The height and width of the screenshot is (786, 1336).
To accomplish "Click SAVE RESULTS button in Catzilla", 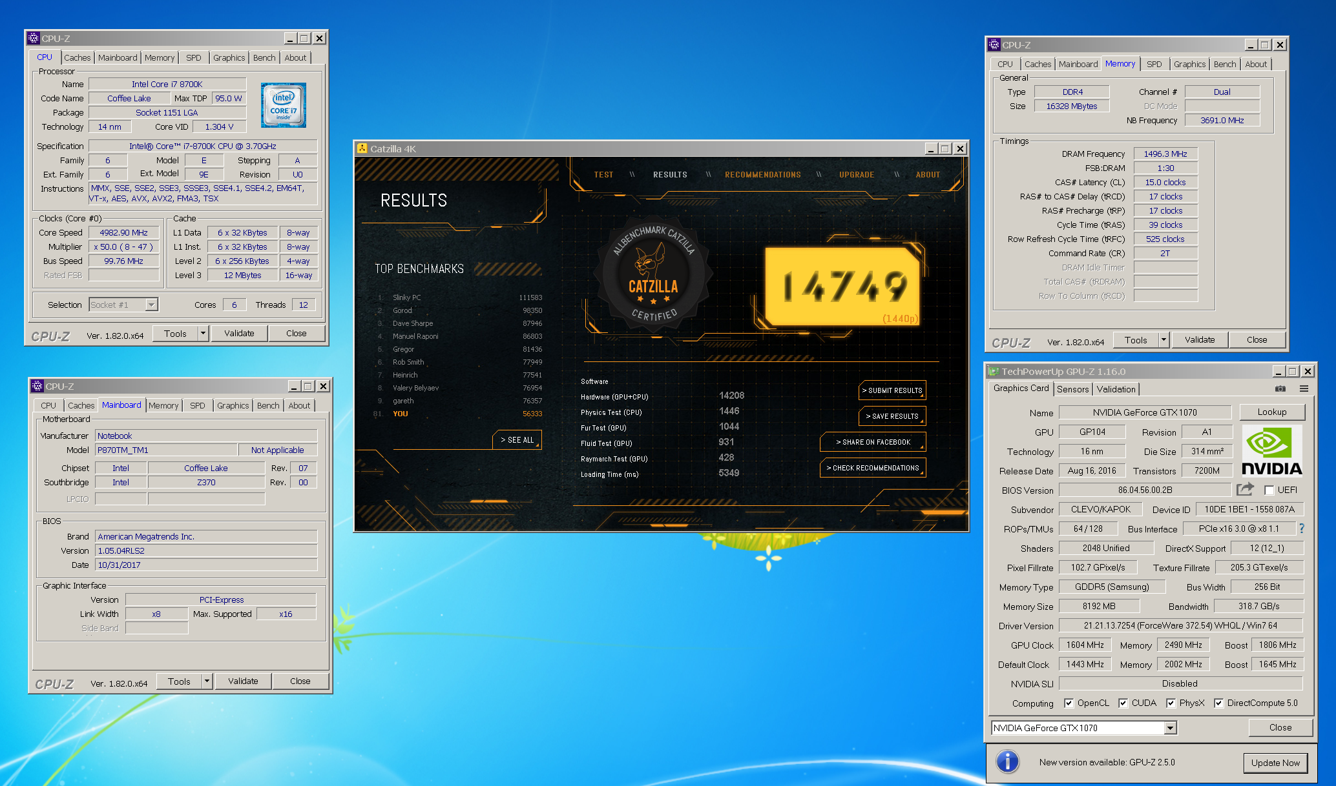I will 892,416.
